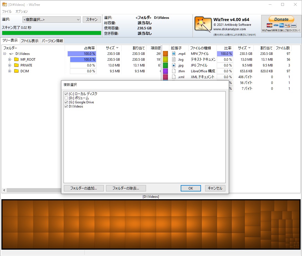Click the WizTree wizard logo icon
302x256 pixels.
tap(203, 24)
